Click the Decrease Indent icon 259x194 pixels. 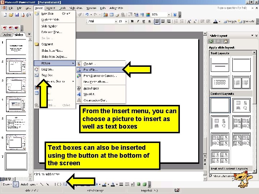pyautogui.click(x=202, y=21)
